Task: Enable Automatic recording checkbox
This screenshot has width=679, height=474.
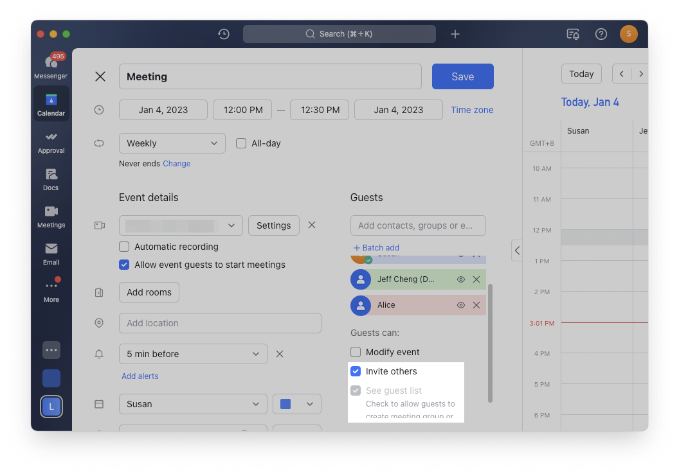Action: coord(124,247)
